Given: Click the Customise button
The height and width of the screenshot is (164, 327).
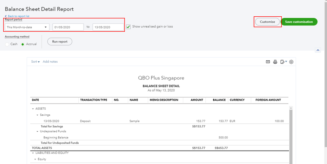Looking at the screenshot, I should [267, 22].
